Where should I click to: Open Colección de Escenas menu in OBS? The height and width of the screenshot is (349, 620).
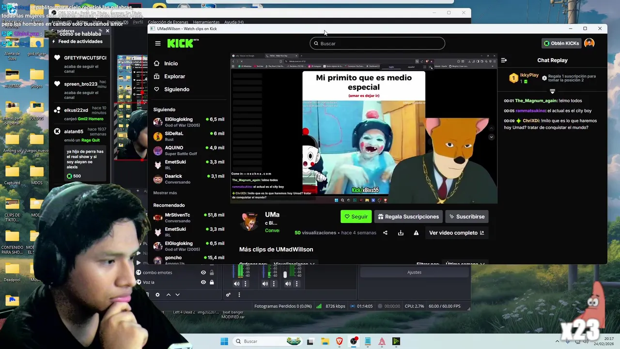pos(168,22)
